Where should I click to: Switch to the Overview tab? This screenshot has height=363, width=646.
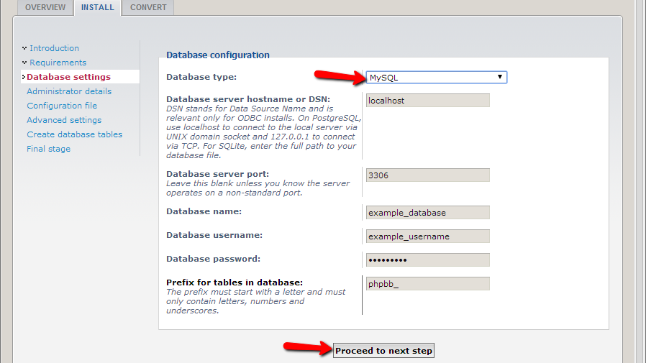point(45,8)
